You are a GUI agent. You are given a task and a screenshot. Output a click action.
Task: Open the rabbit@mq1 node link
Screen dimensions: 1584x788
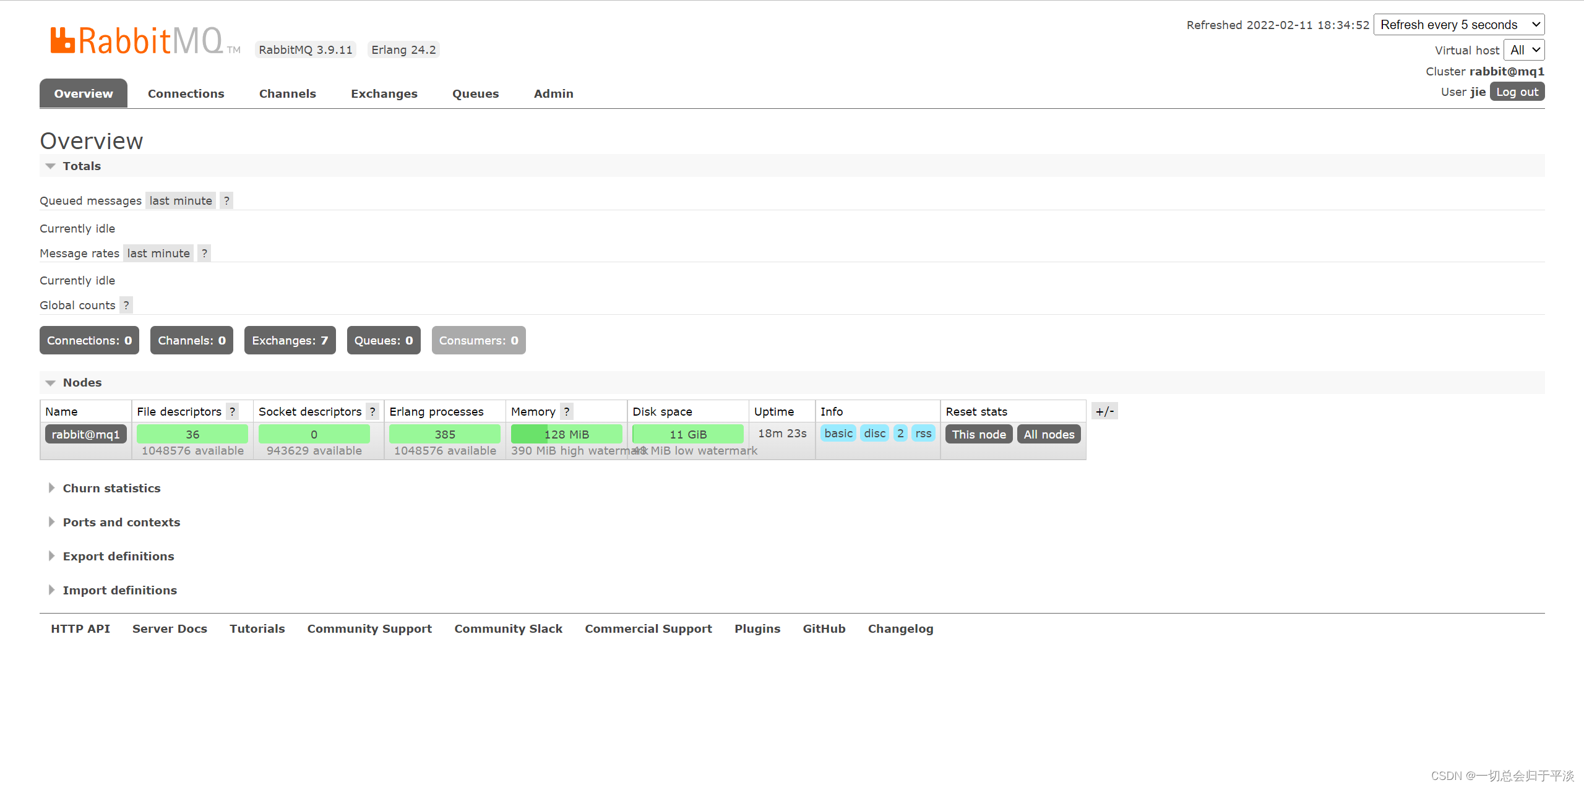pyautogui.click(x=86, y=434)
